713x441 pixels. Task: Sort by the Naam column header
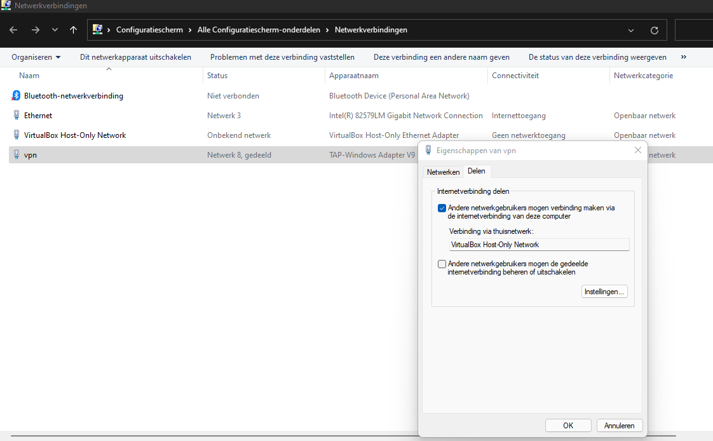click(29, 76)
